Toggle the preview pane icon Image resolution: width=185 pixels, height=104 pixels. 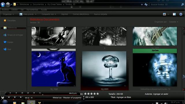[174, 14]
